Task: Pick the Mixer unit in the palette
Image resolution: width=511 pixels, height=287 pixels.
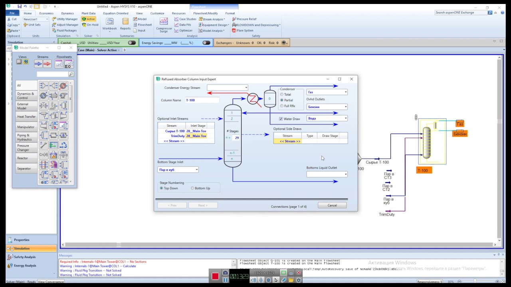Action: (x=44, y=85)
